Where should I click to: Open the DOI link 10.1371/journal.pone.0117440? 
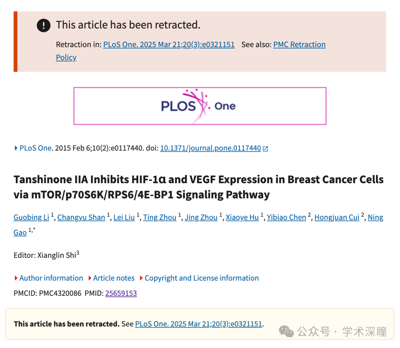coord(210,148)
